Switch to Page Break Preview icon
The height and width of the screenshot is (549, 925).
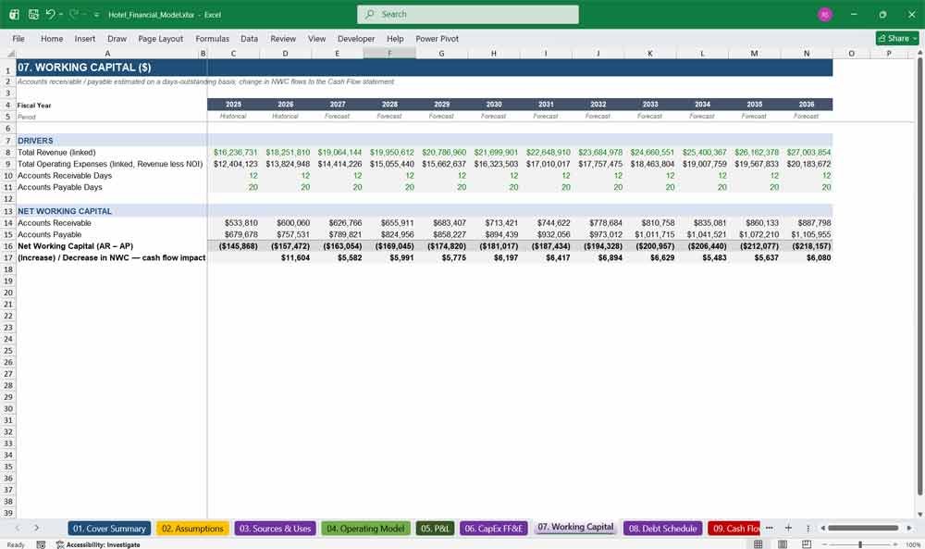point(806,544)
